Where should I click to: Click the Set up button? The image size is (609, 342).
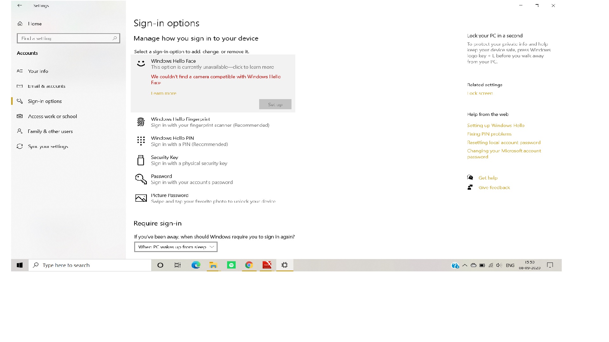[275, 104]
